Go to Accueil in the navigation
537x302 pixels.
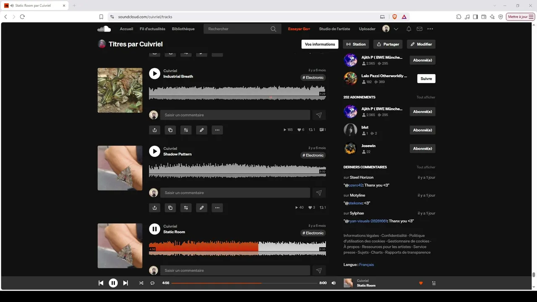pos(126,29)
